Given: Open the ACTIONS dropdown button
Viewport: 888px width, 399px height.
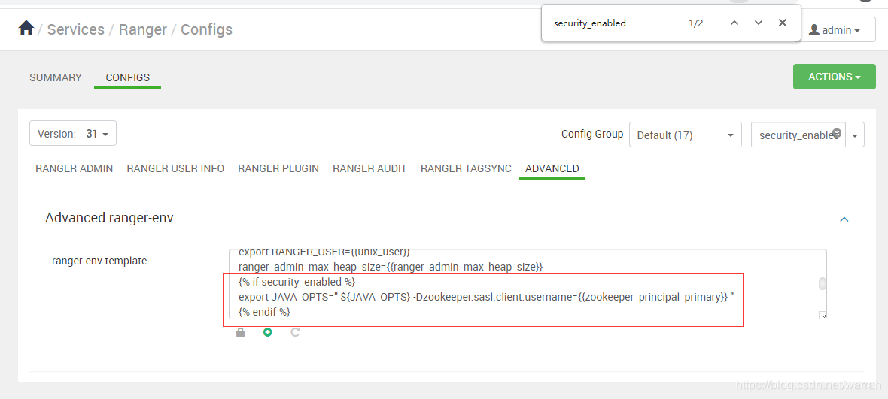Looking at the screenshot, I should 835,77.
